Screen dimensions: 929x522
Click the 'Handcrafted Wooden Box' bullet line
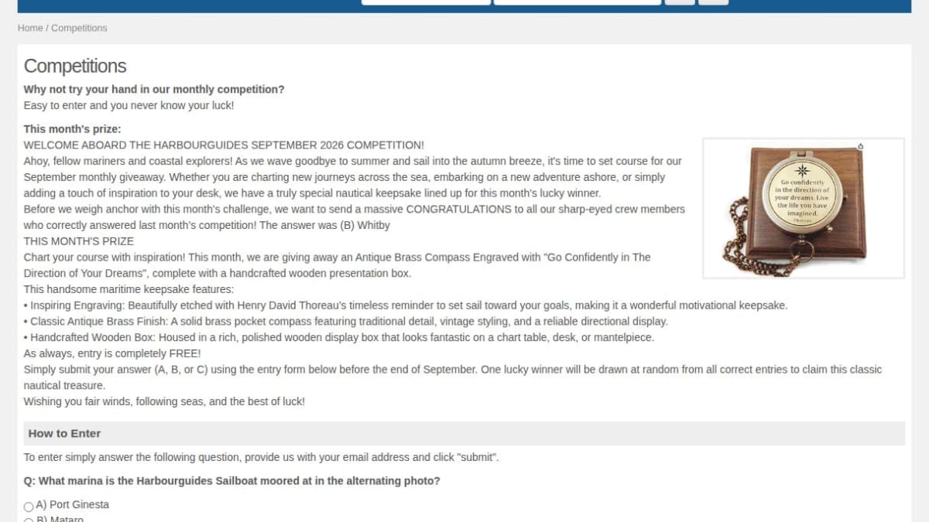(x=339, y=338)
